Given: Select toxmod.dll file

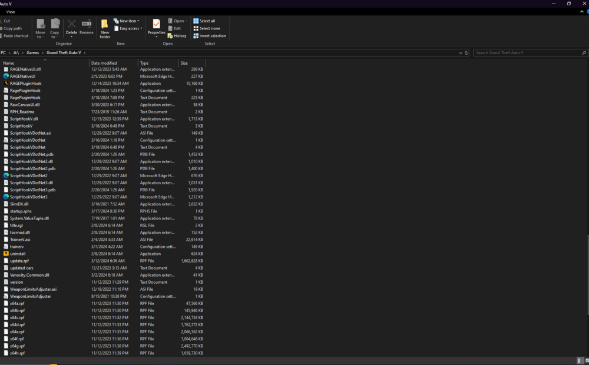Looking at the screenshot, I should coord(20,233).
